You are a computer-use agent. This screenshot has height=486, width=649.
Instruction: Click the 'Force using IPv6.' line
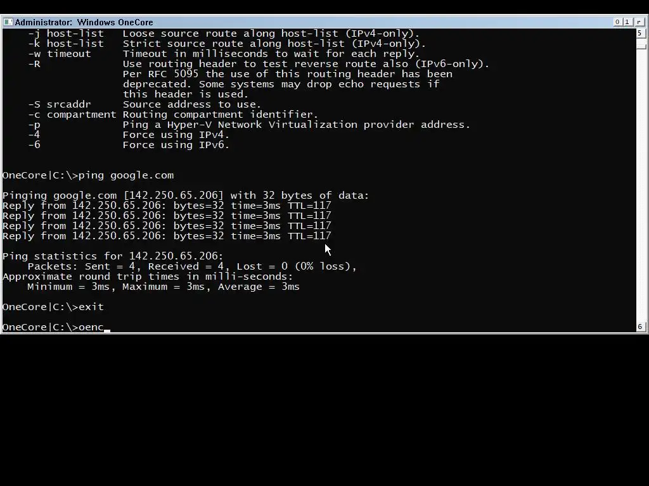tap(176, 145)
